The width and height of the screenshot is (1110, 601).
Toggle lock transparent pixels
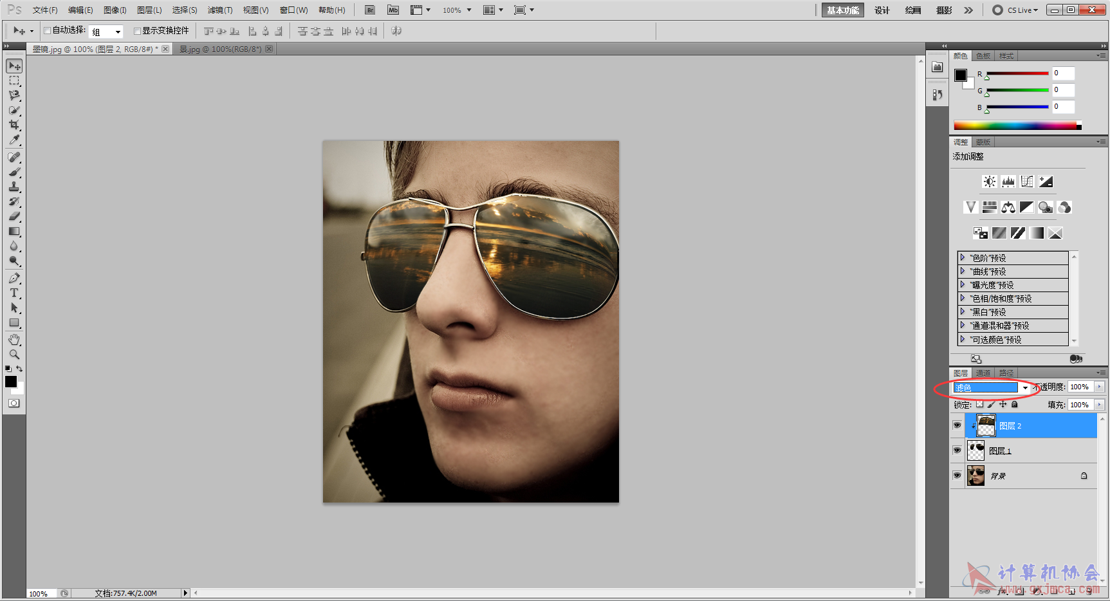coord(979,404)
